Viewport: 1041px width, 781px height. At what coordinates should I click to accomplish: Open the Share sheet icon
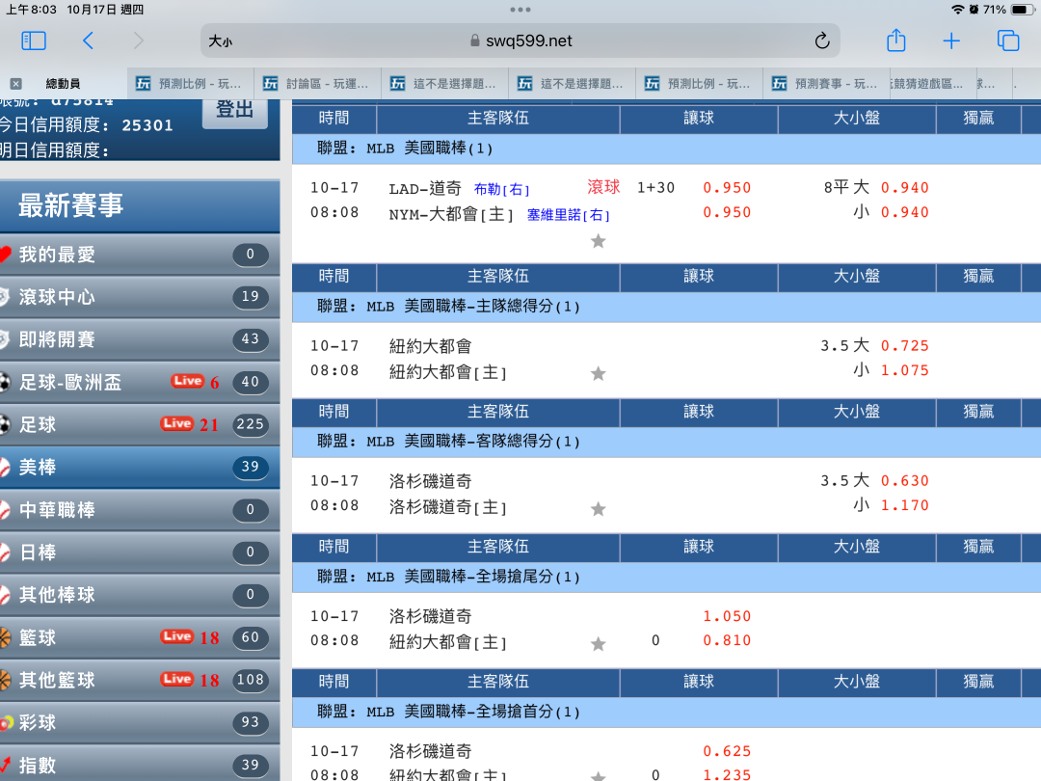click(x=896, y=40)
